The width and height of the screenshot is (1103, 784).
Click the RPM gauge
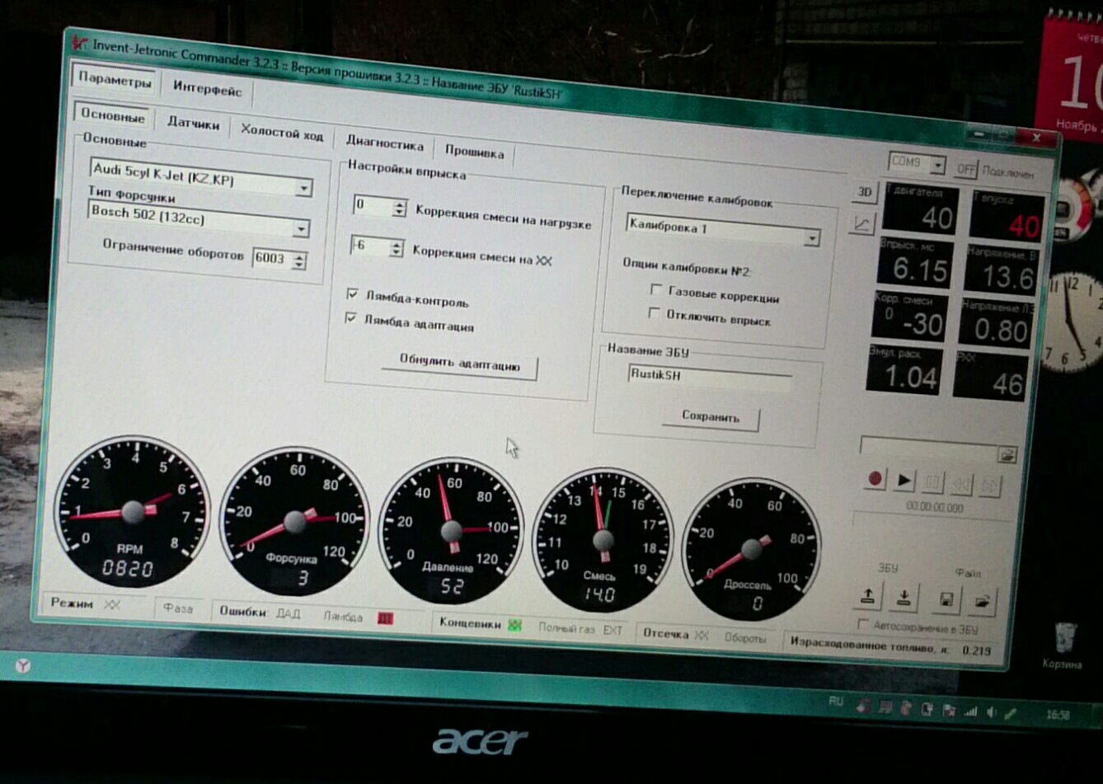pyautogui.click(x=132, y=512)
